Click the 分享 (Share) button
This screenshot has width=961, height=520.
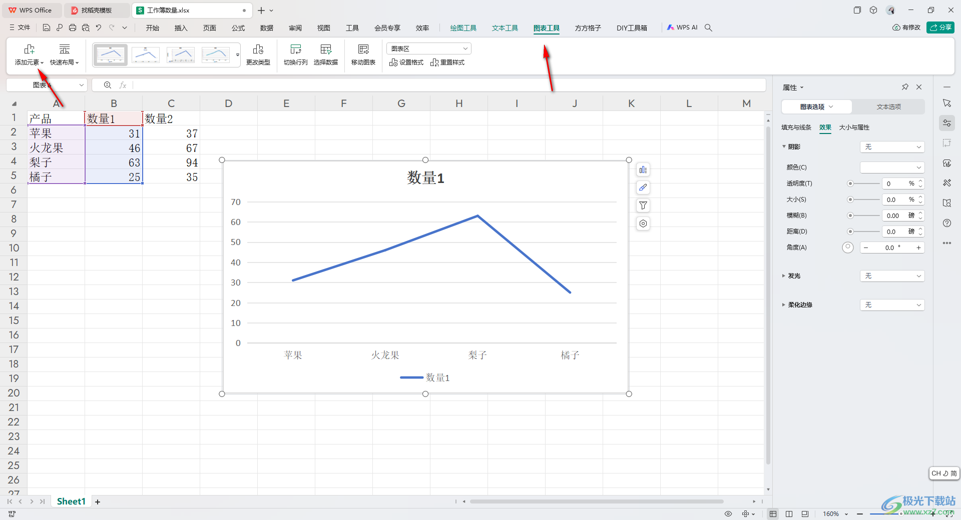pos(940,27)
